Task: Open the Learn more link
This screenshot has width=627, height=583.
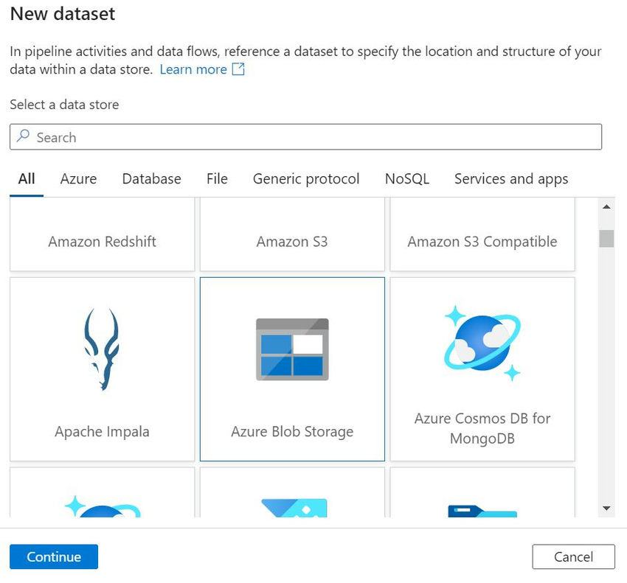Action: [193, 69]
